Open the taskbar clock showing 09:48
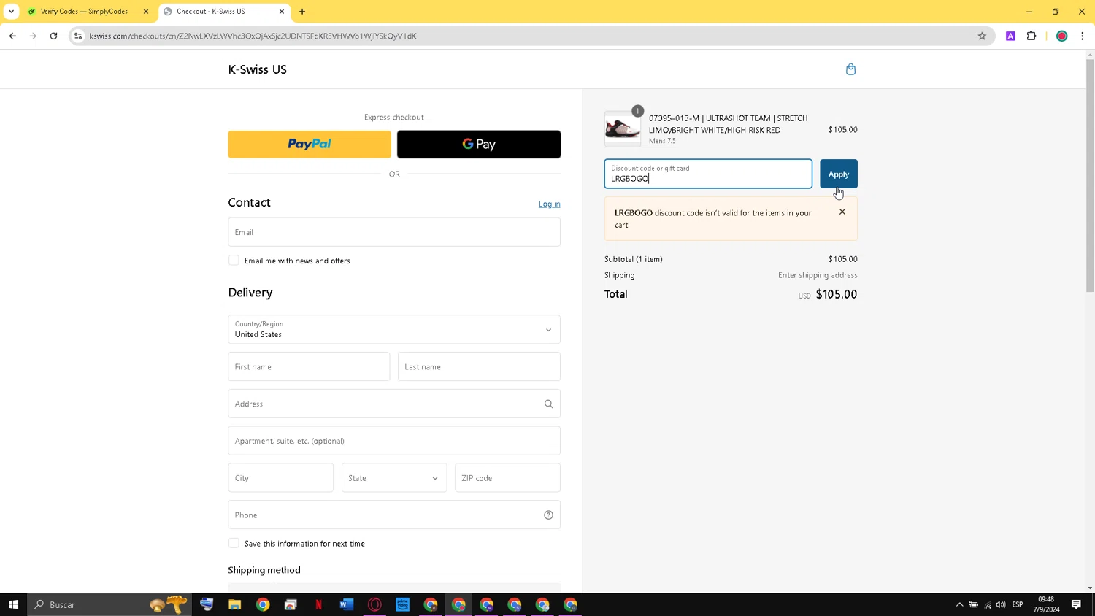This screenshot has width=1095, height=616. pos(1046,604)
